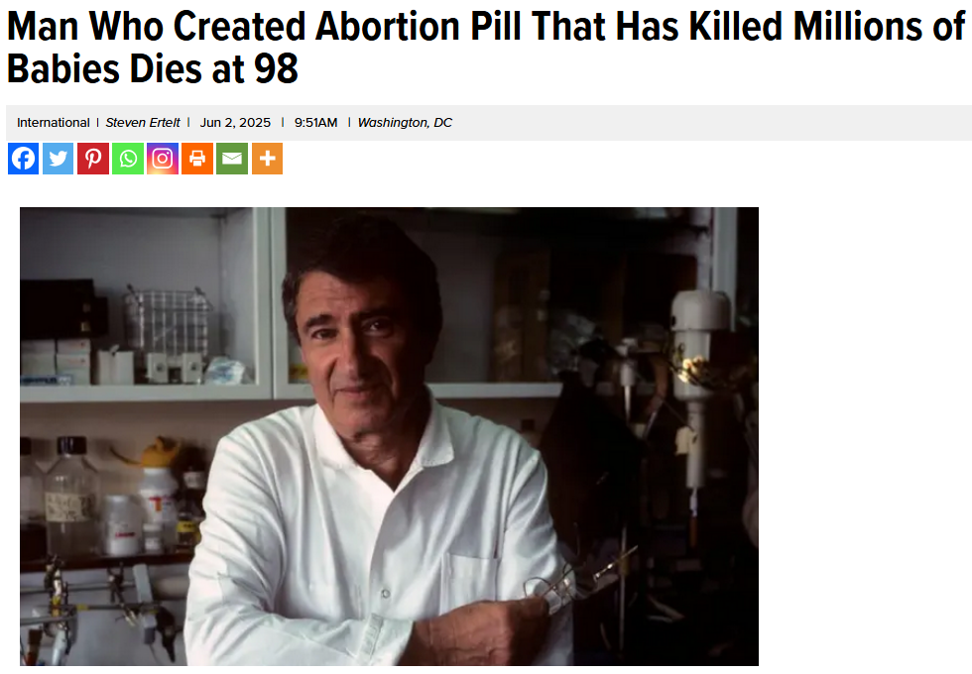Image resolution: width=972 pixels, height=674 pixels.
Task: Click the white lab coat pocket in the photo
Action: 471,583
